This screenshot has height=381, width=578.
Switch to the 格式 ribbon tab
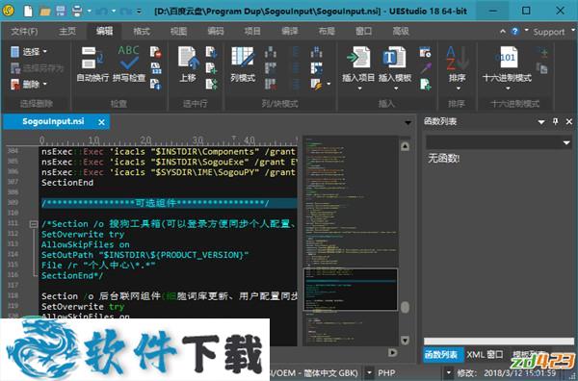[x=142, y=32]
